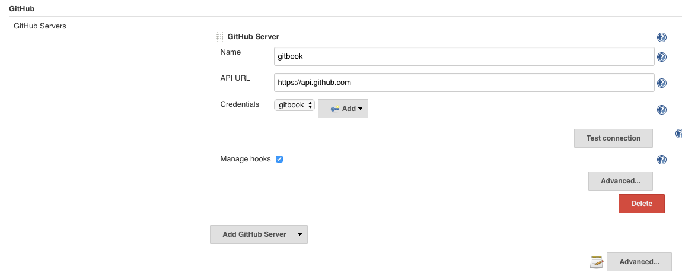Click the GitHub Servers section label
682x279 pixels.
40,26
